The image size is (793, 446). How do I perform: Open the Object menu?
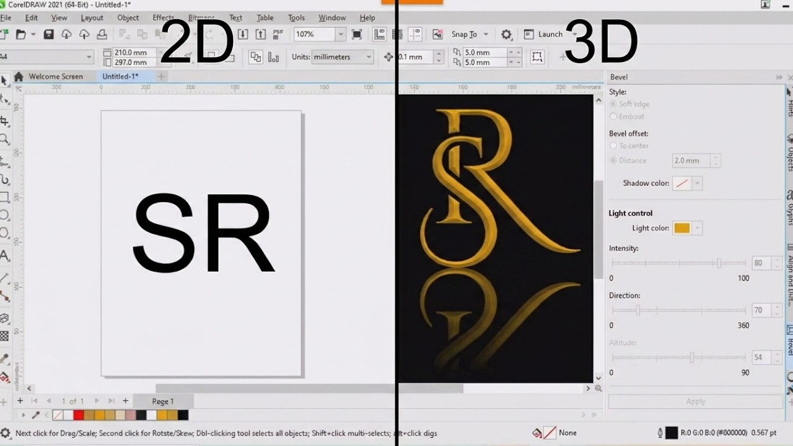[128, 18]
